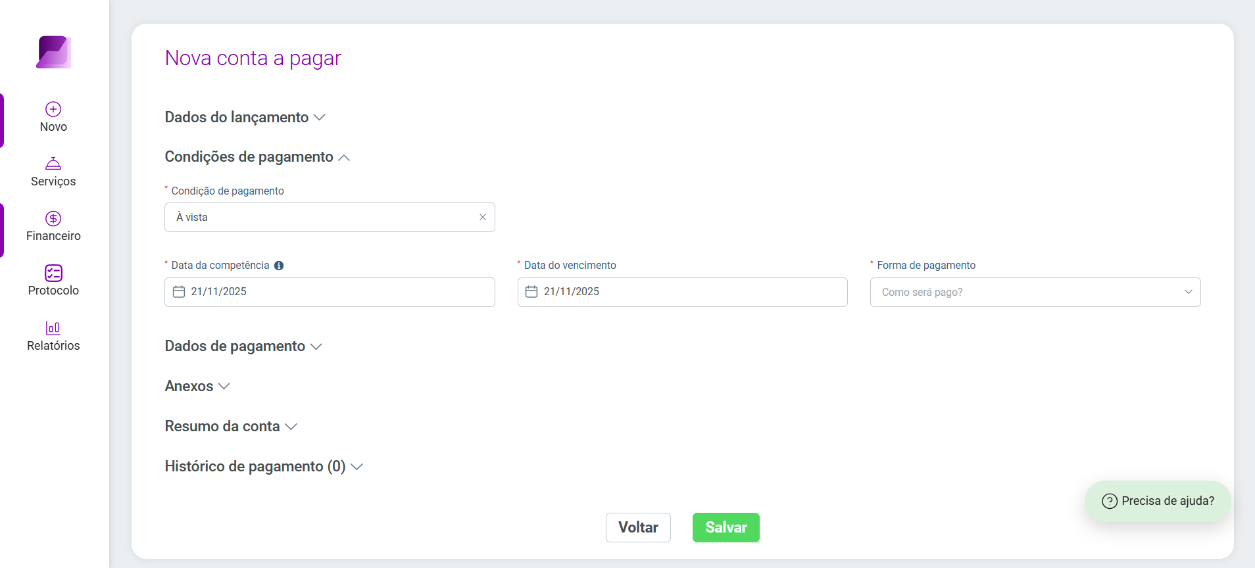Viewport: 1255px width, 568px height.
Task: Expand Dados de pagamento section
Action: click(243, 346)
